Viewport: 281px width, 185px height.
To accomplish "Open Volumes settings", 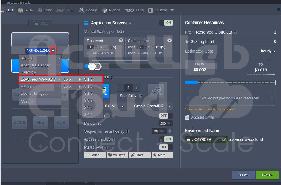I will 117,155.
